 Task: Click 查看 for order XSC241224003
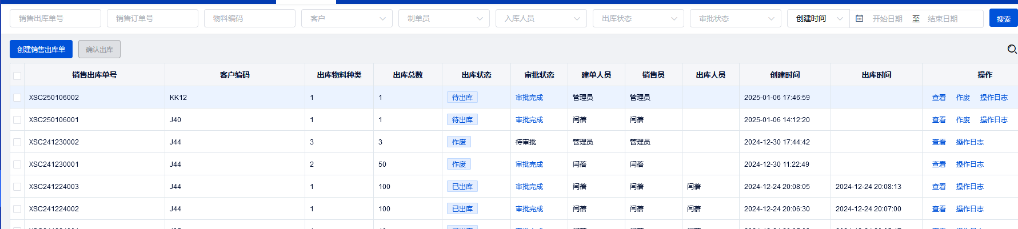click(939, 187)
